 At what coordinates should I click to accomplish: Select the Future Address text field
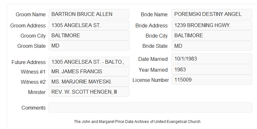89,62
